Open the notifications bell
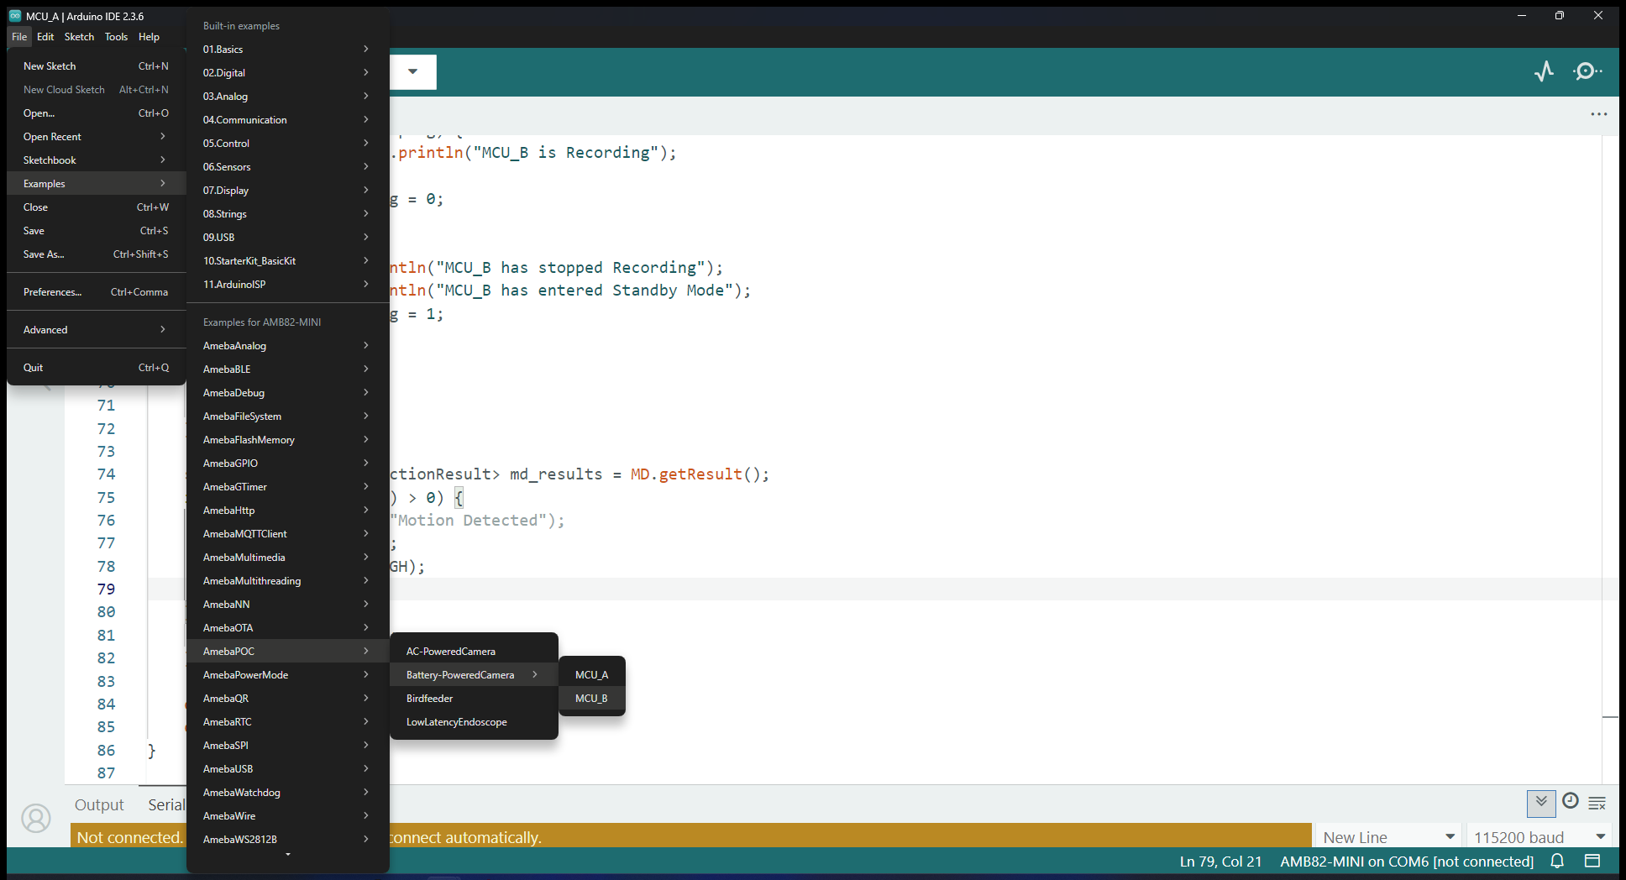The image size is (1626, 880). 1557,861
